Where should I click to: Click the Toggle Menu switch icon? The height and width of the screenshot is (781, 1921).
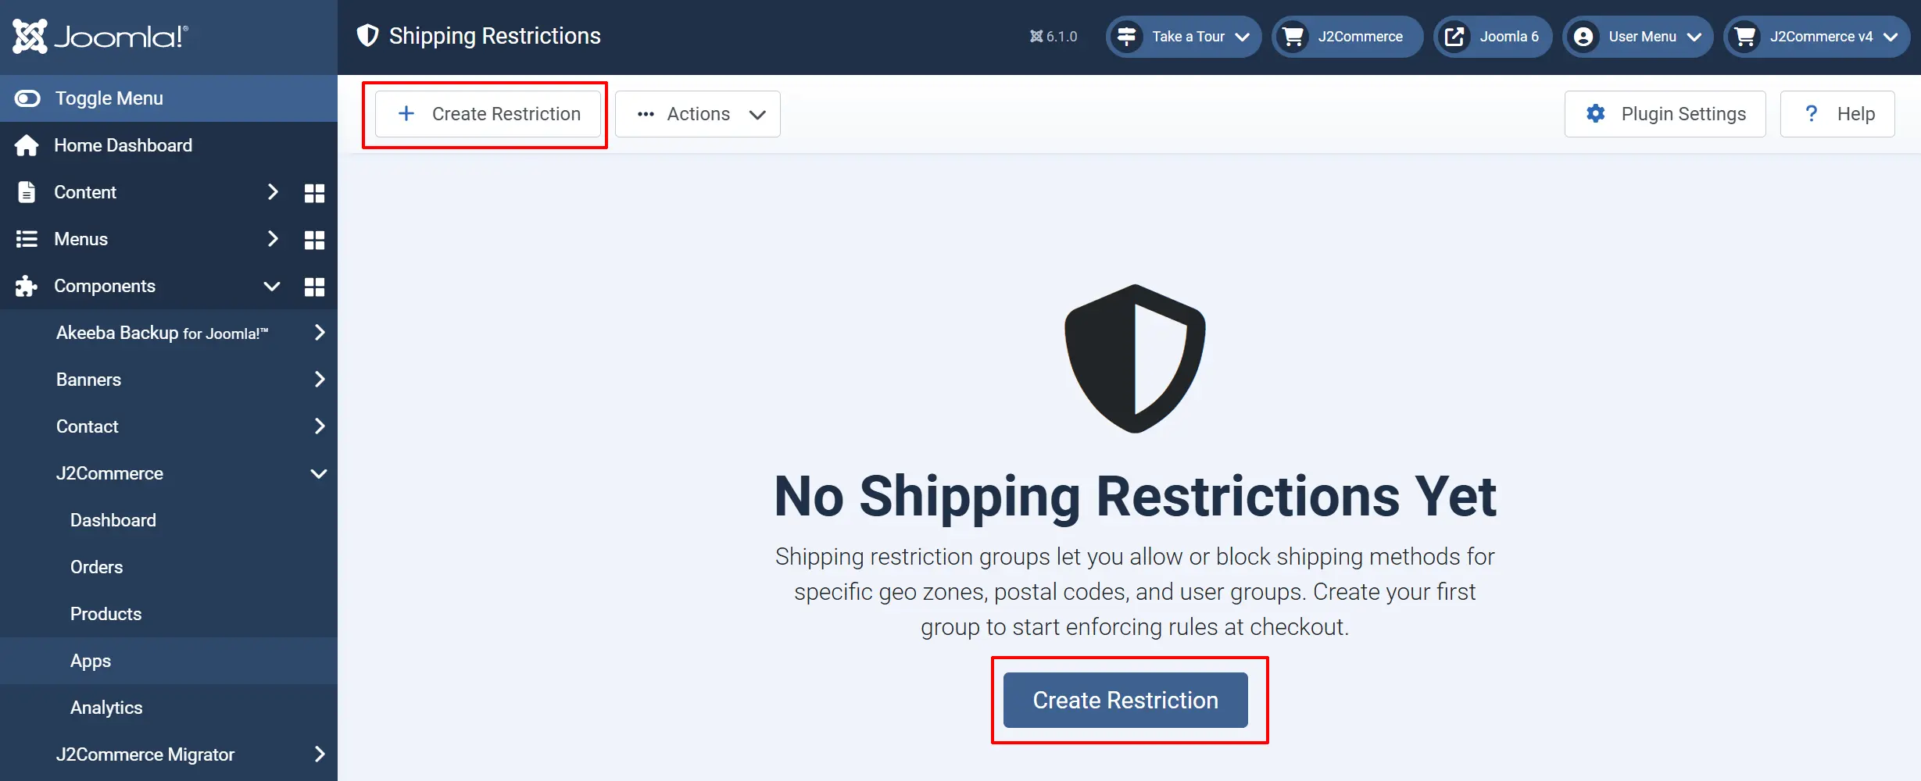(x=27, y=98)
